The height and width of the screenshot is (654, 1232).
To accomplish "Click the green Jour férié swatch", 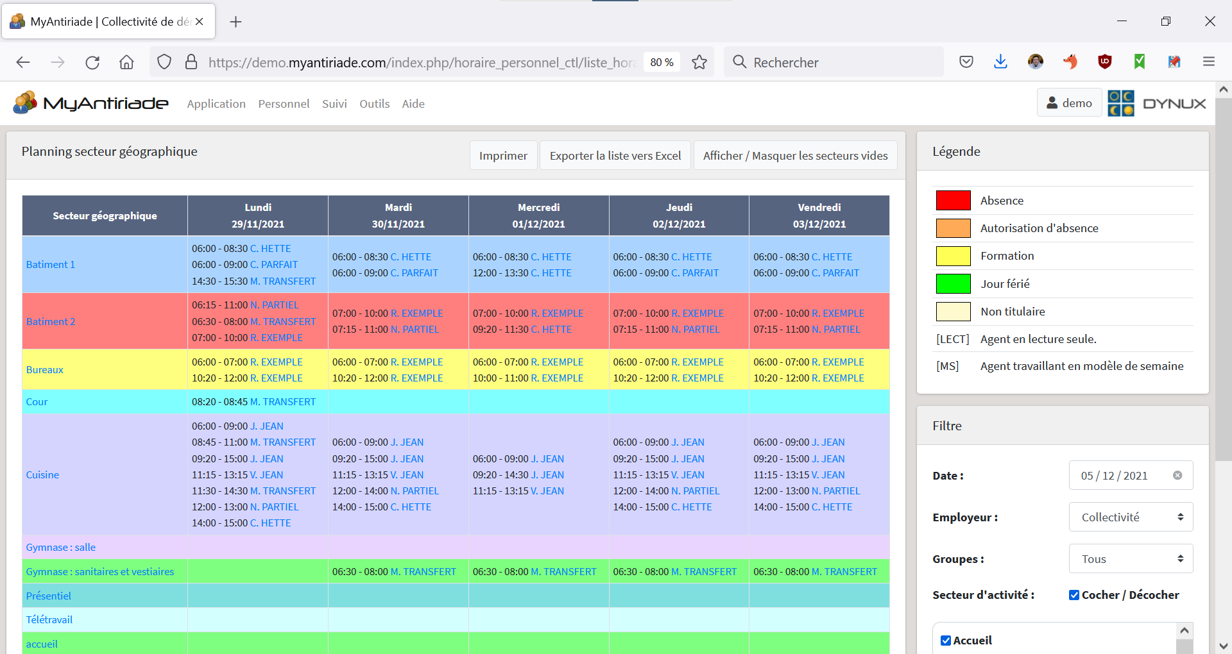I will [953, 283].
